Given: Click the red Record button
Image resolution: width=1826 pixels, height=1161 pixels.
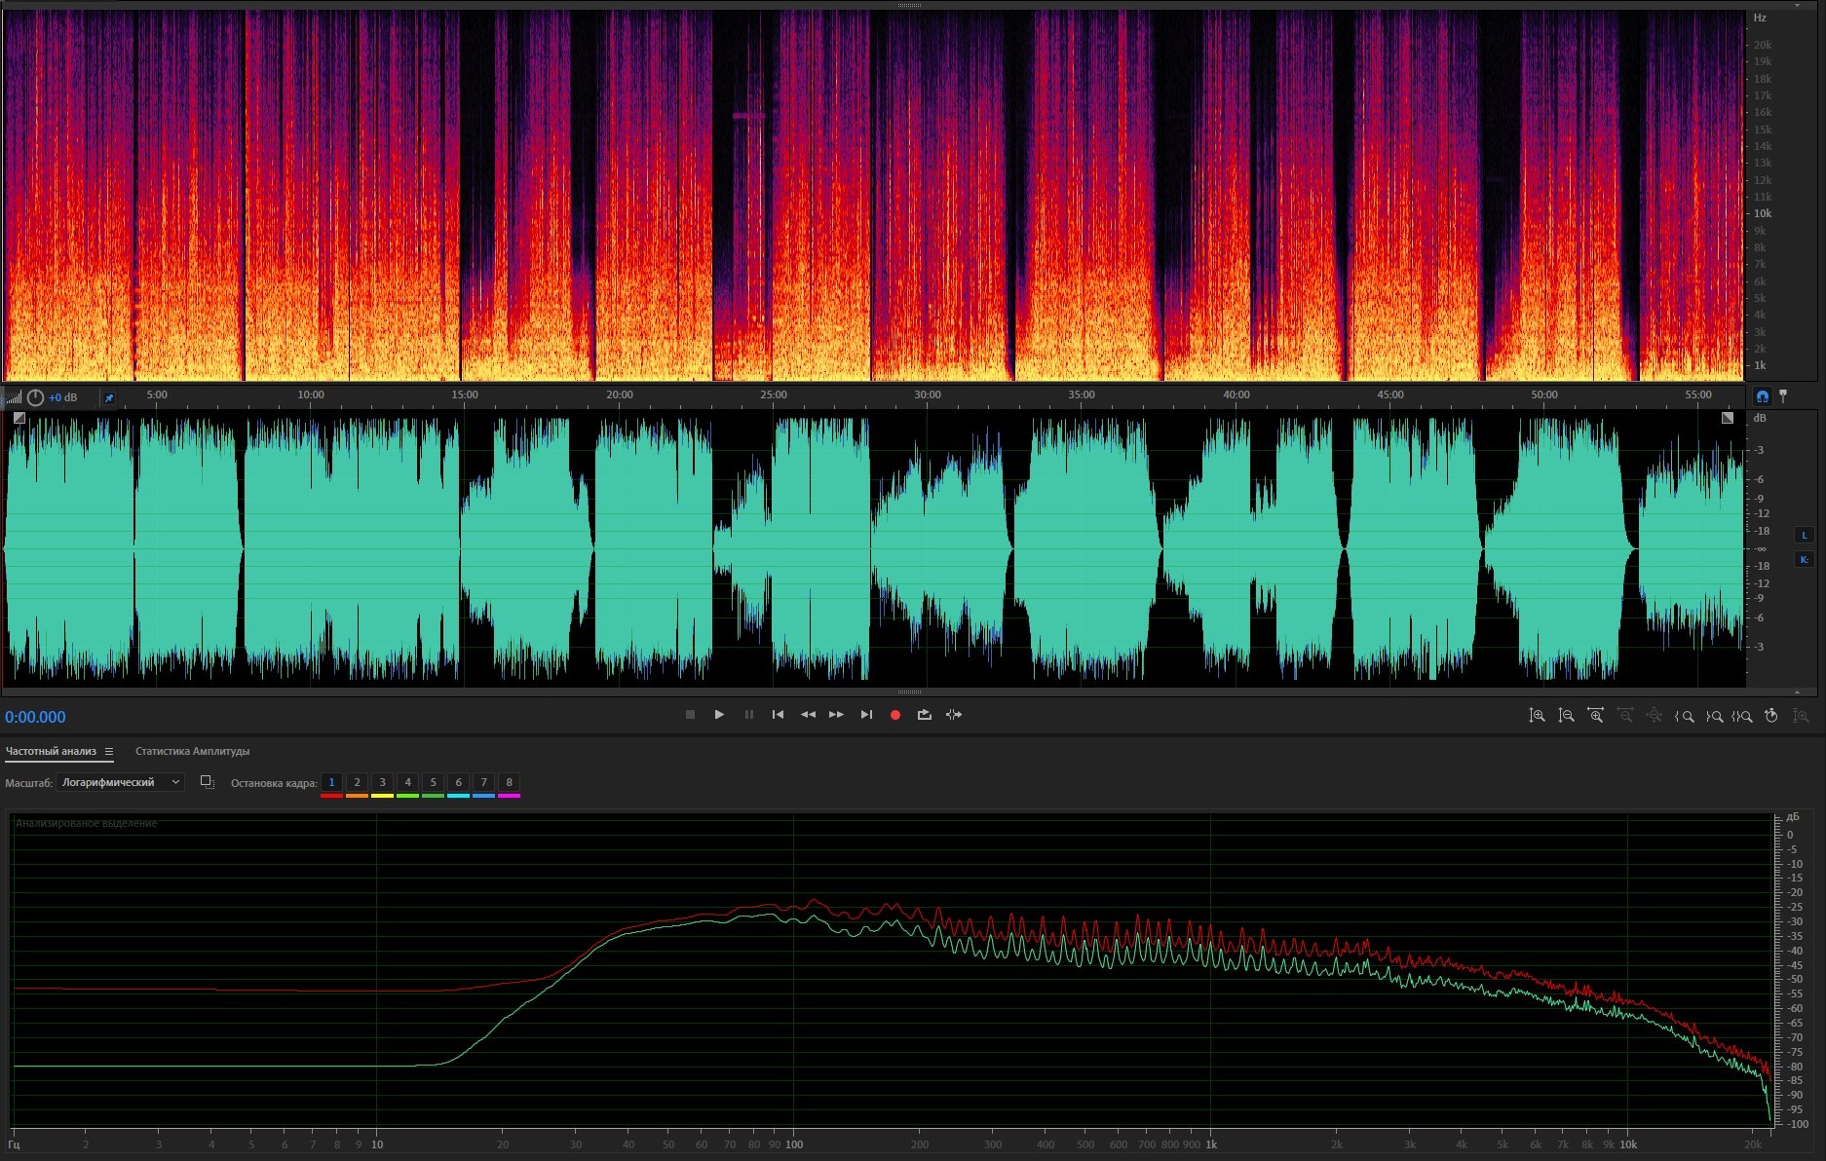Looking at the screenshot, I should coord(894,715).
